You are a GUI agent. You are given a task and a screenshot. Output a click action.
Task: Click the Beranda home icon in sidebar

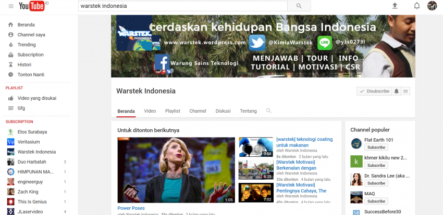point(11,25)
